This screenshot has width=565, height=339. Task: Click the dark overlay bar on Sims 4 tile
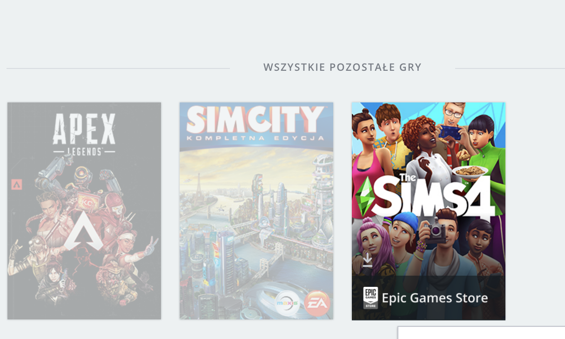(x=429, y=298)
